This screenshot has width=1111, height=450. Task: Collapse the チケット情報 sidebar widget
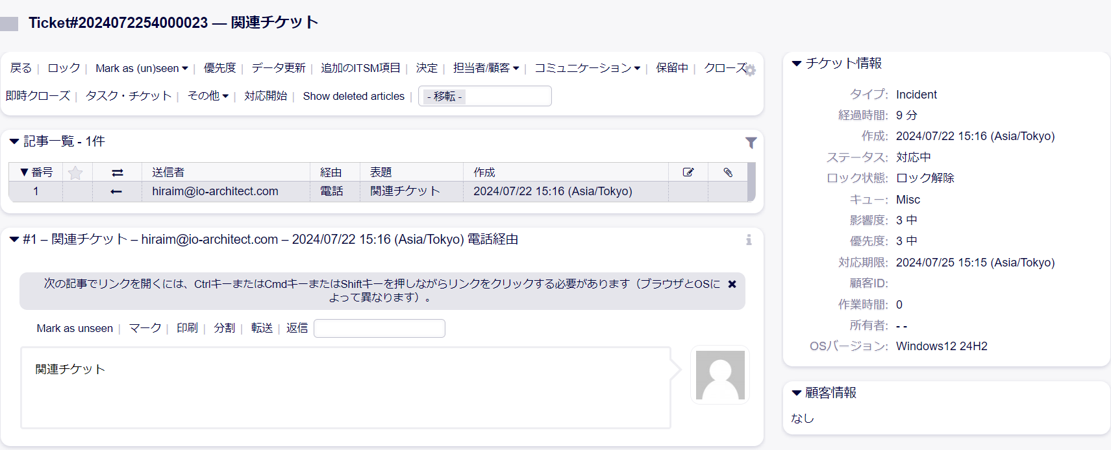click(797, 64)
